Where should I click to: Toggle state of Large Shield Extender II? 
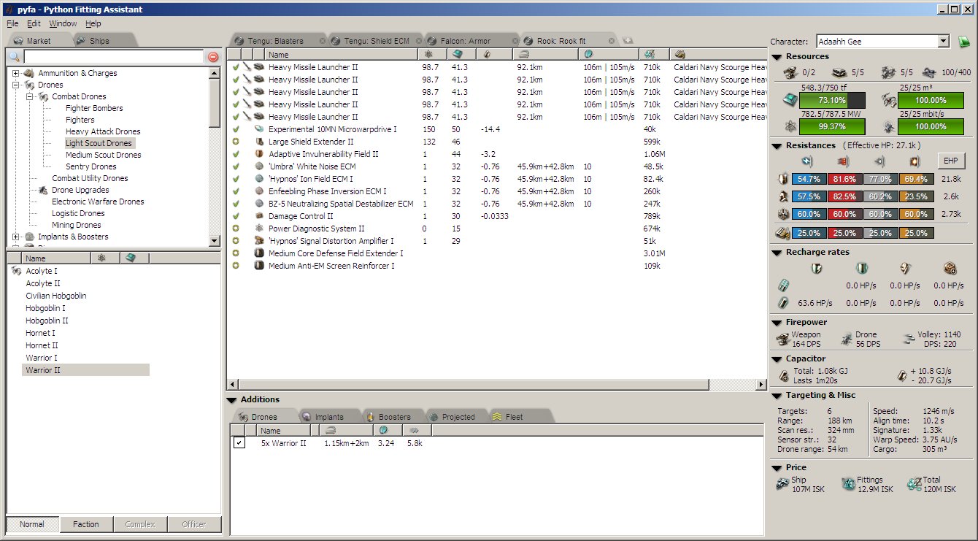[236, 142]
